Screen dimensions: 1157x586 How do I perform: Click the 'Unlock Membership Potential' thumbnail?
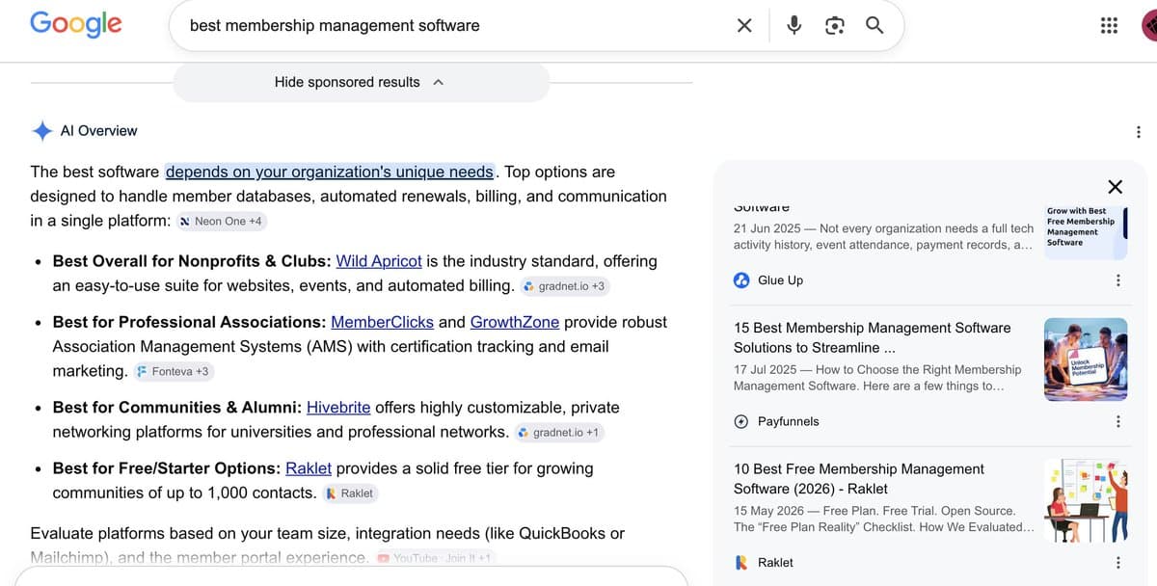point(1086,360)
